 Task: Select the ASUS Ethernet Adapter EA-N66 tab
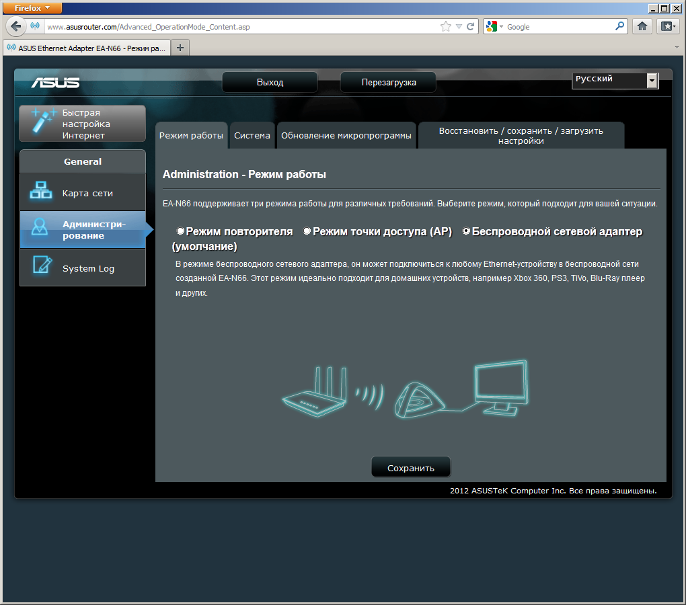pyautogui.click(x=87, y=48)
